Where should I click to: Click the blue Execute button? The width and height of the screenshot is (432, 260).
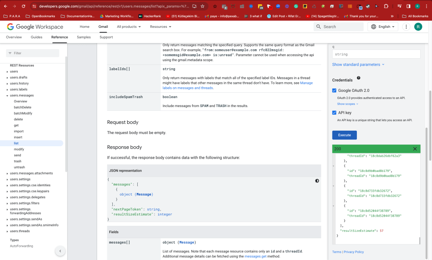click(x=345, y=135)
